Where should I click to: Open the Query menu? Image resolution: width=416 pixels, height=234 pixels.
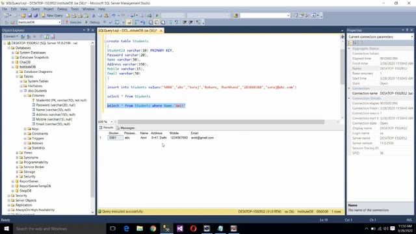pos(35,9)
